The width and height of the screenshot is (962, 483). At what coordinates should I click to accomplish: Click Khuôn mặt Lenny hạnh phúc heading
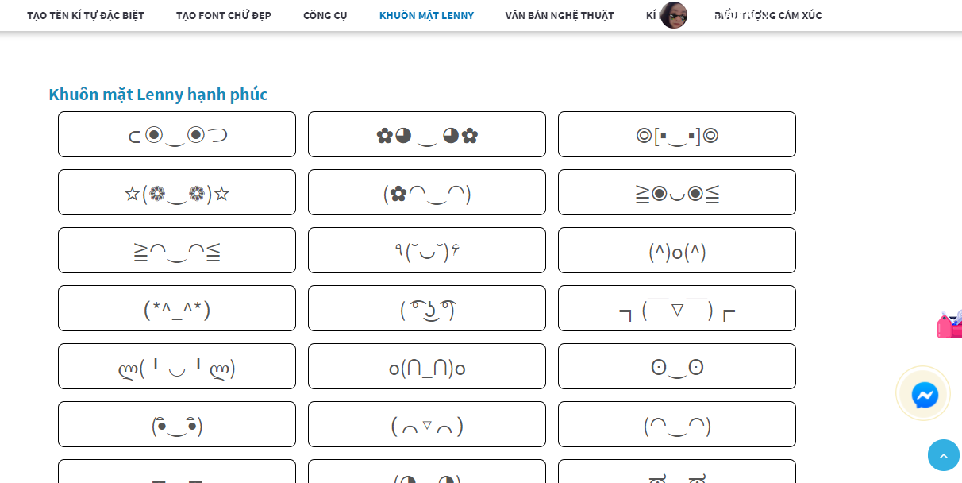(x=158, y=95)
